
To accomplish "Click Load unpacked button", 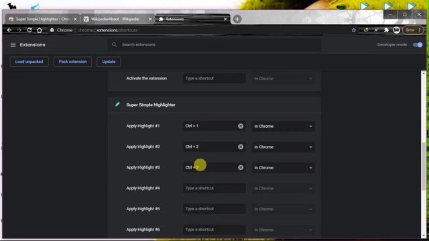I will point(29,62).
